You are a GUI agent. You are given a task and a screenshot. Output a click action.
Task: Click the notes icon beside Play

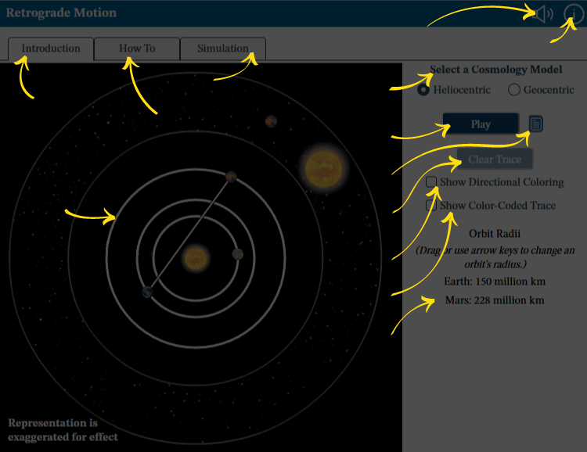(535, 124)
